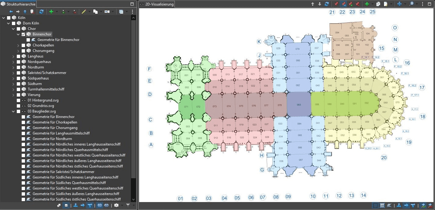435x210 pixels.
Task: Expand the Chorkapellen tree node
Action: coord(18,45)
